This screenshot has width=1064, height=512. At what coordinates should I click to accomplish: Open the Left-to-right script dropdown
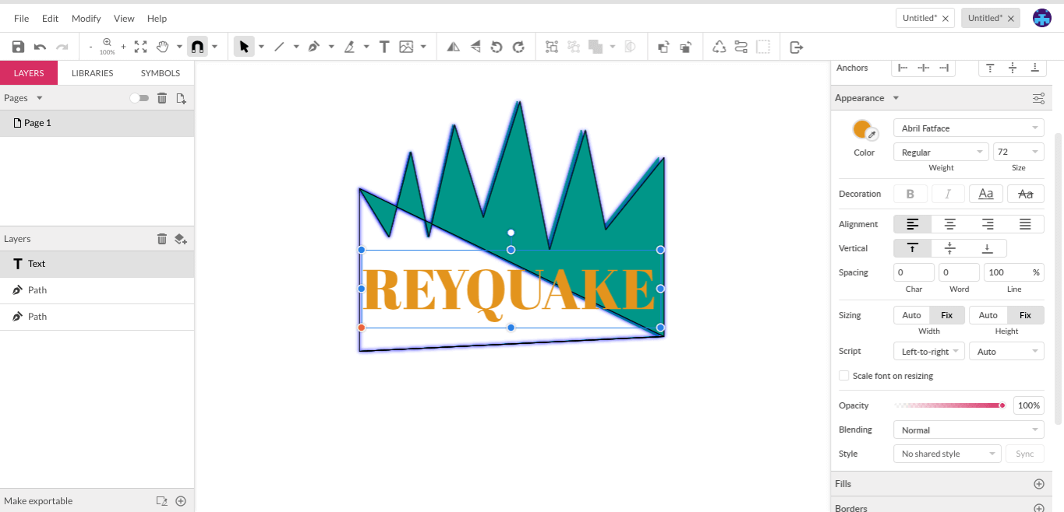coord(929,352)
